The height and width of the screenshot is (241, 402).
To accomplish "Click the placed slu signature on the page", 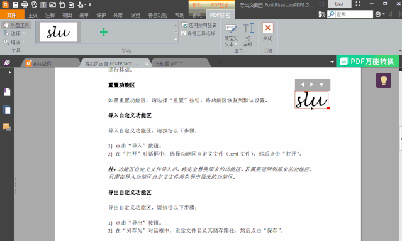I will [x=311, y=100].
